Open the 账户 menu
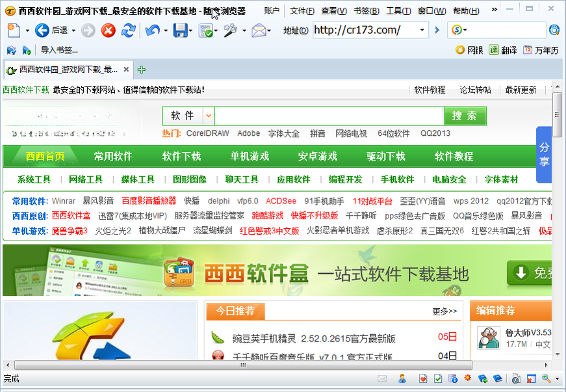The height and width of the screenshot is (392, 566). pyautogui.click(x=272, y=11)
